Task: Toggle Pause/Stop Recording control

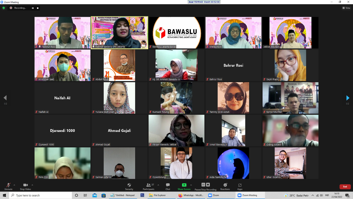Action: point(205,186)
